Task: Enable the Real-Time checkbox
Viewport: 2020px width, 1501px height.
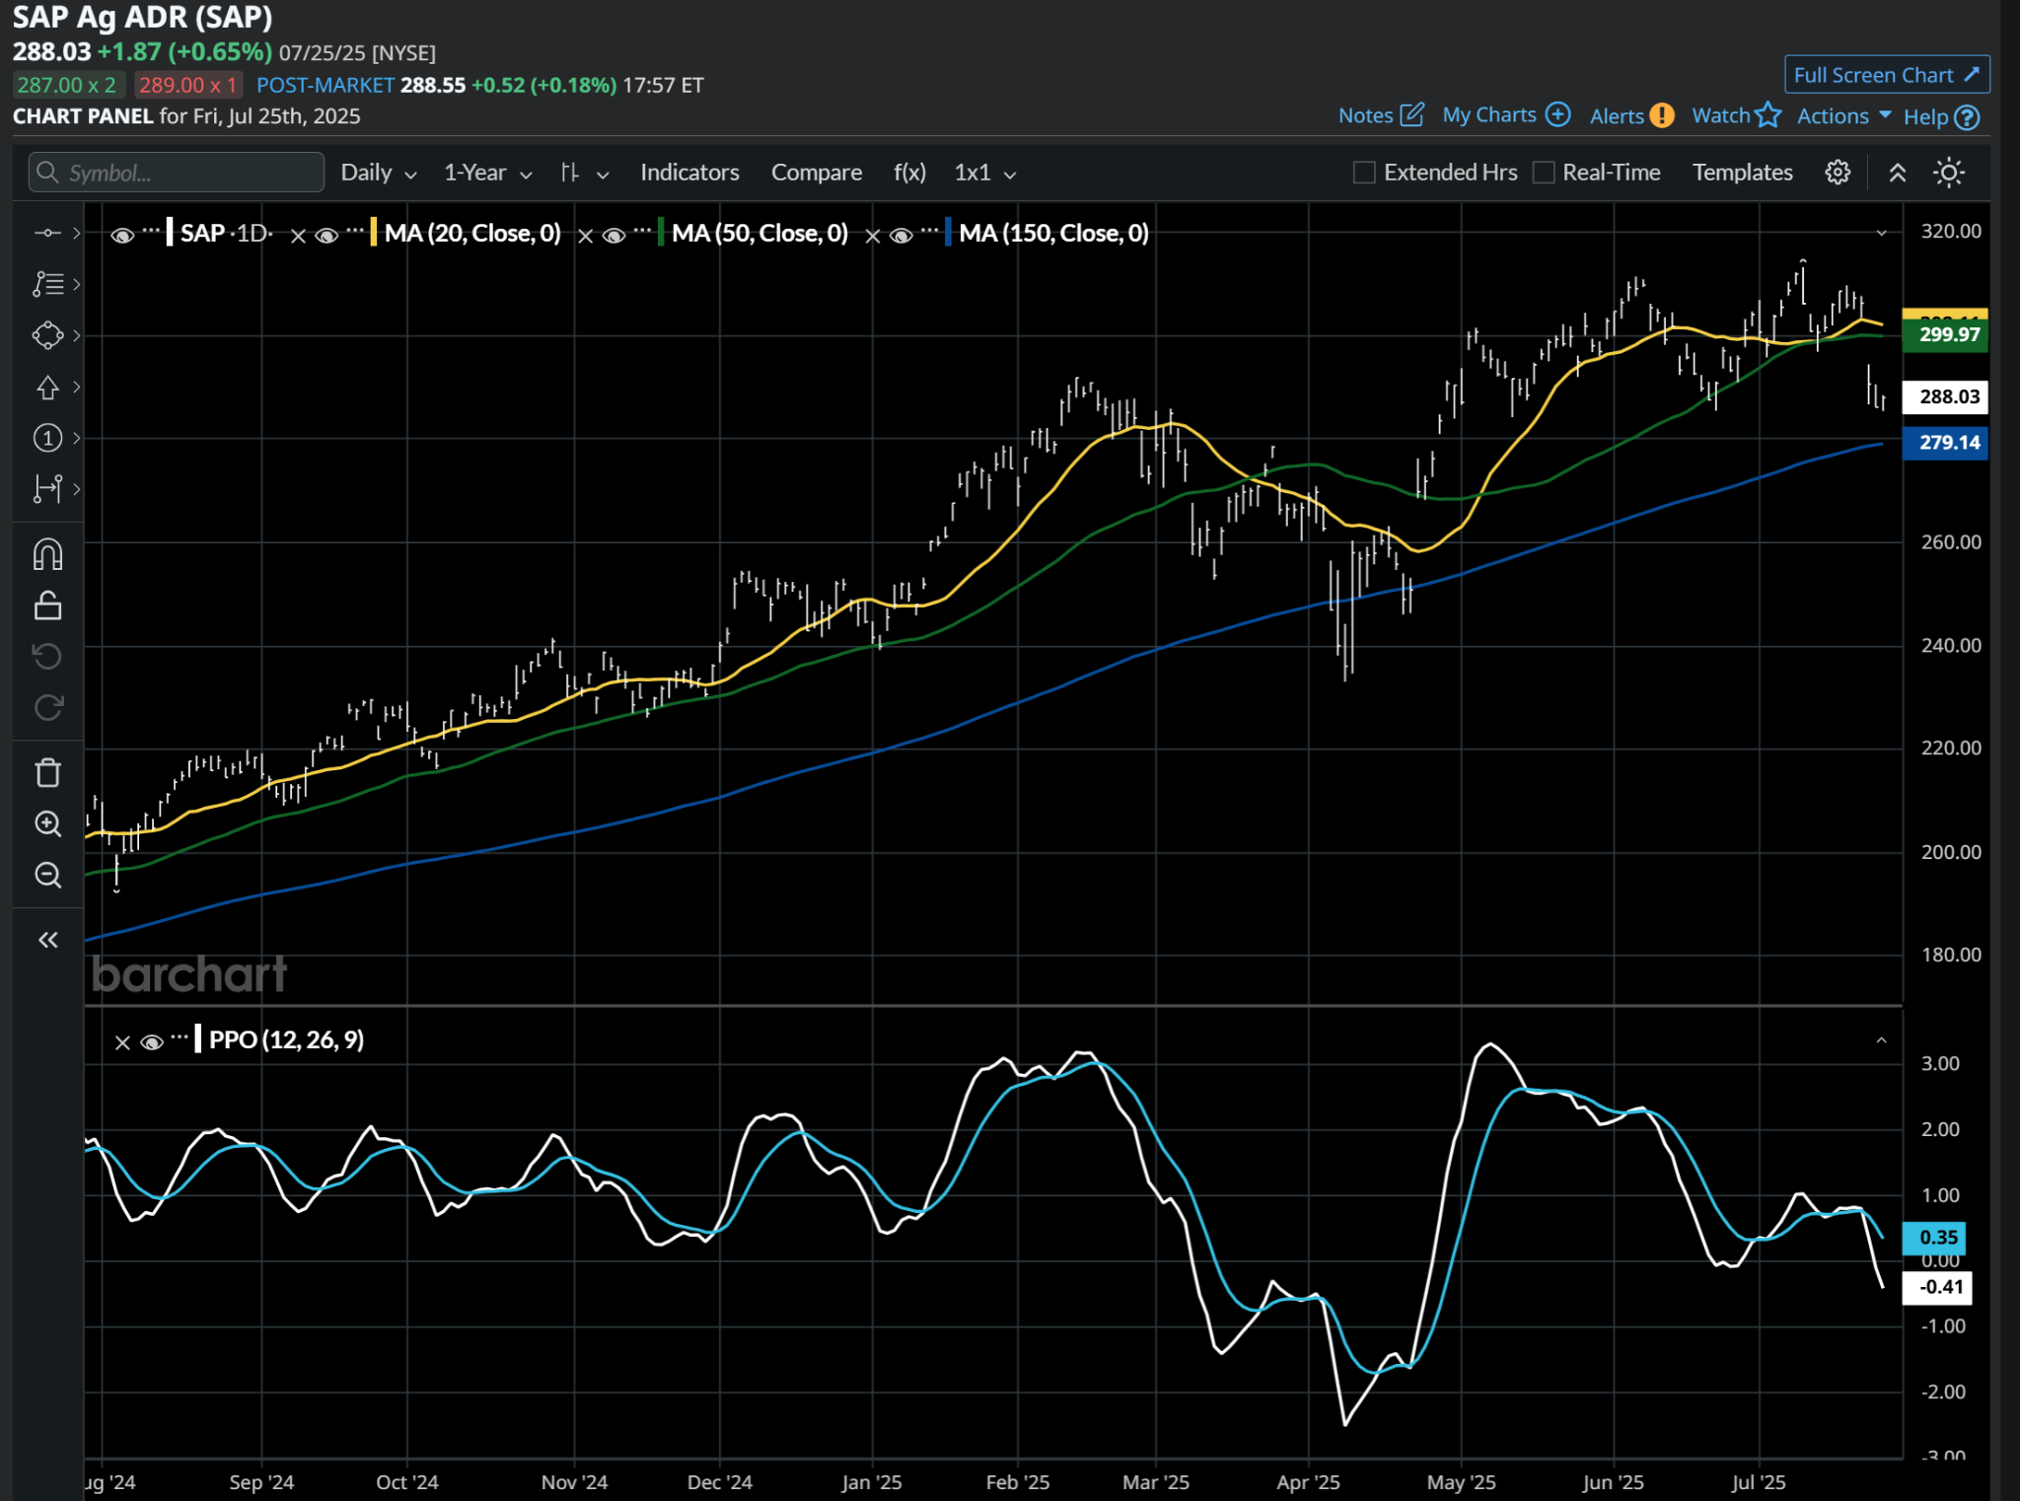Action: [1544, 173]
